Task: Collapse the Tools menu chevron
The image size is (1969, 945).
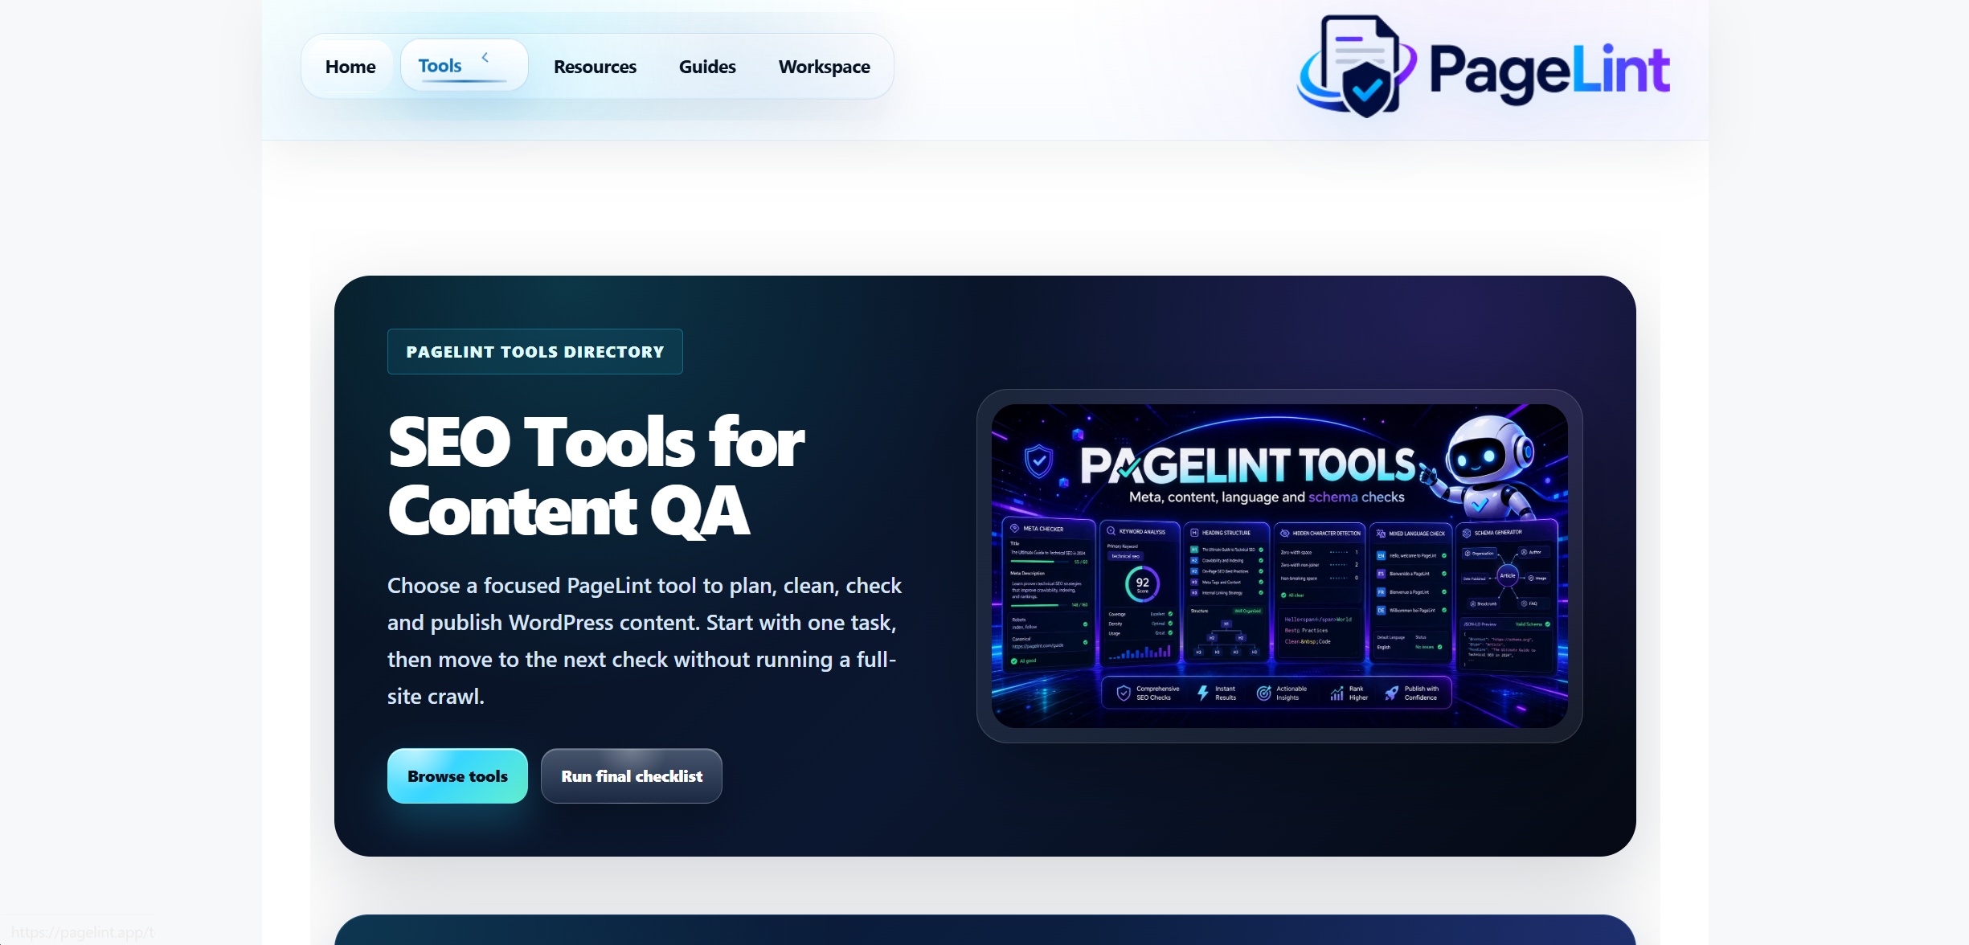Action: (x=485, y=57)
